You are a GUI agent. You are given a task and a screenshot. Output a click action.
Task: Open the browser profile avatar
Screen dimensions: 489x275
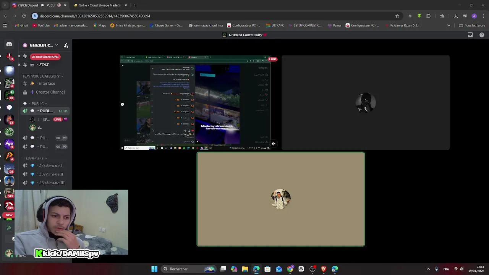pos(474,16)
